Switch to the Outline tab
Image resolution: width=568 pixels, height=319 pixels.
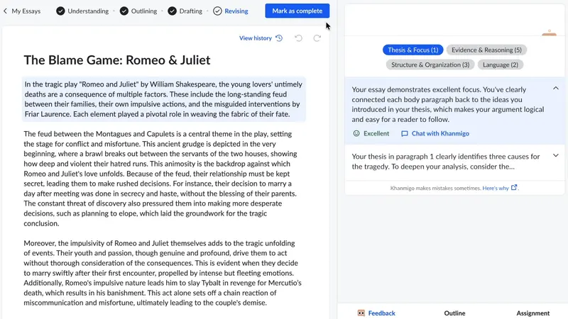pyautogui.click(x=454, y=313)
